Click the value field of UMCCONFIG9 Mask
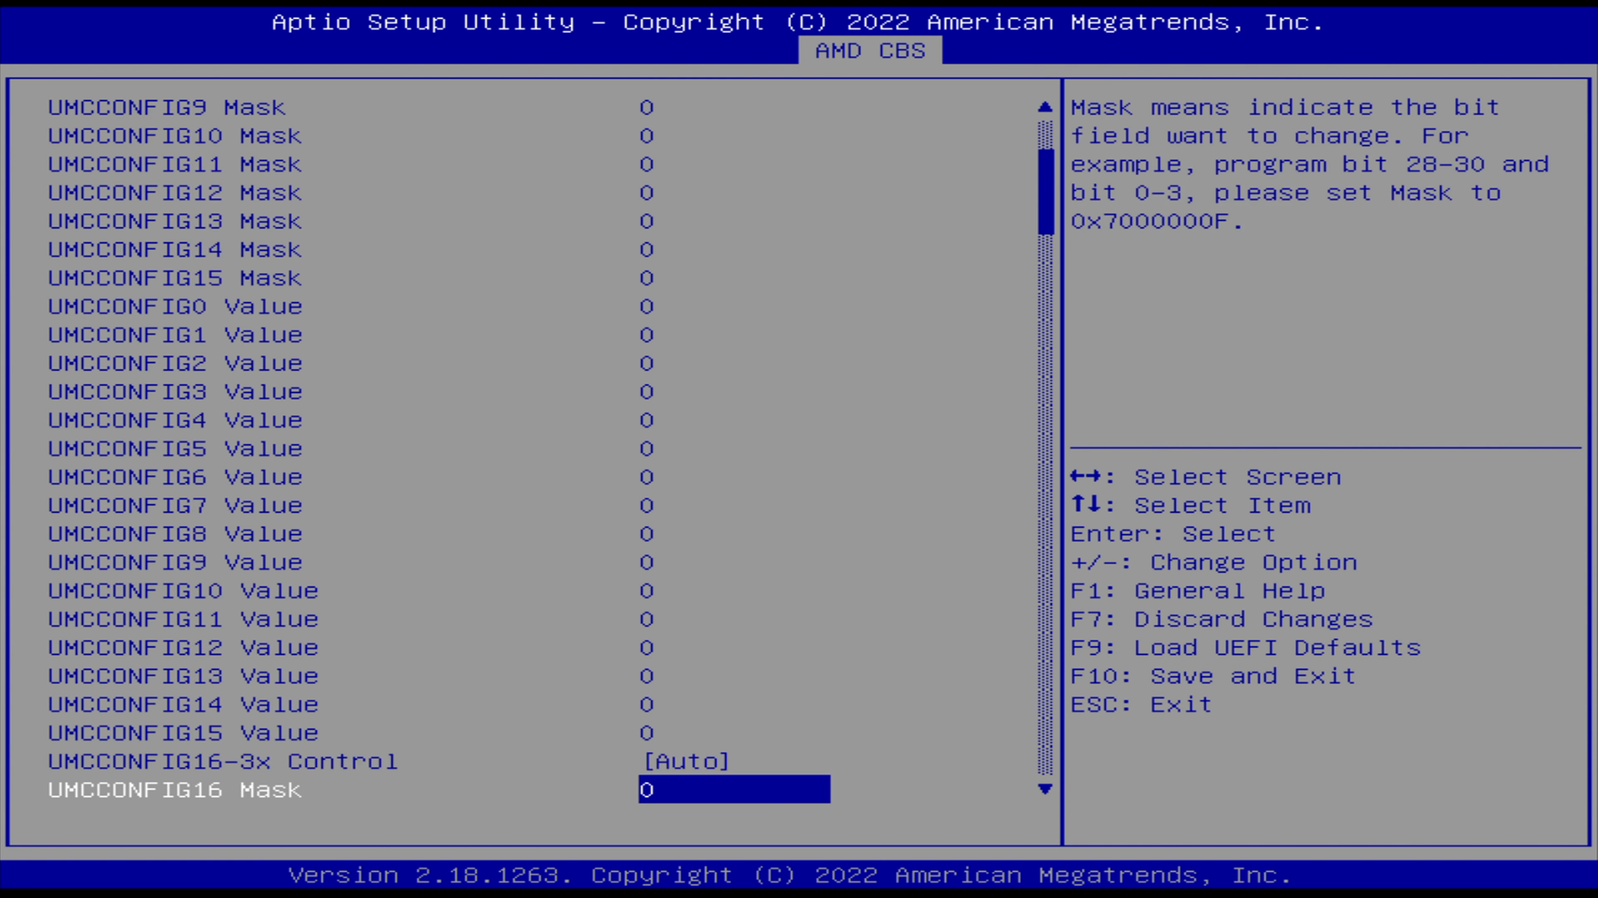The height and width of the screenshot is (898, 1598). 646,107
